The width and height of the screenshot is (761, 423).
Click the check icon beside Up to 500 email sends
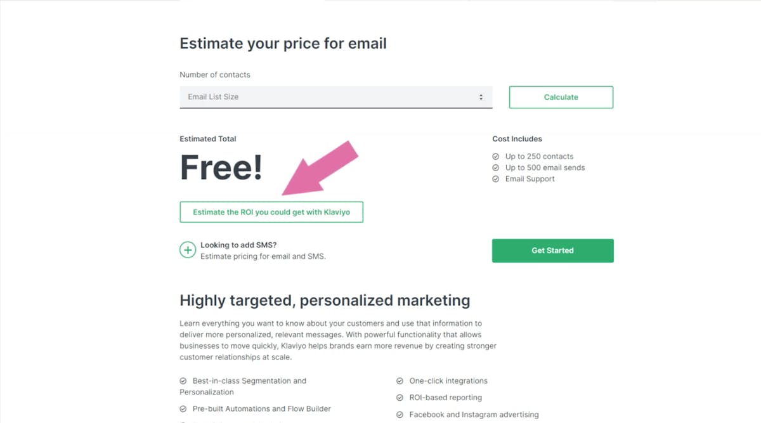click(x=496, y=168)
